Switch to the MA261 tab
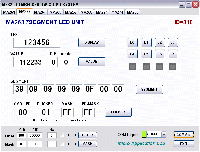This screenshot has width=200, height=152. coord(9,12)
